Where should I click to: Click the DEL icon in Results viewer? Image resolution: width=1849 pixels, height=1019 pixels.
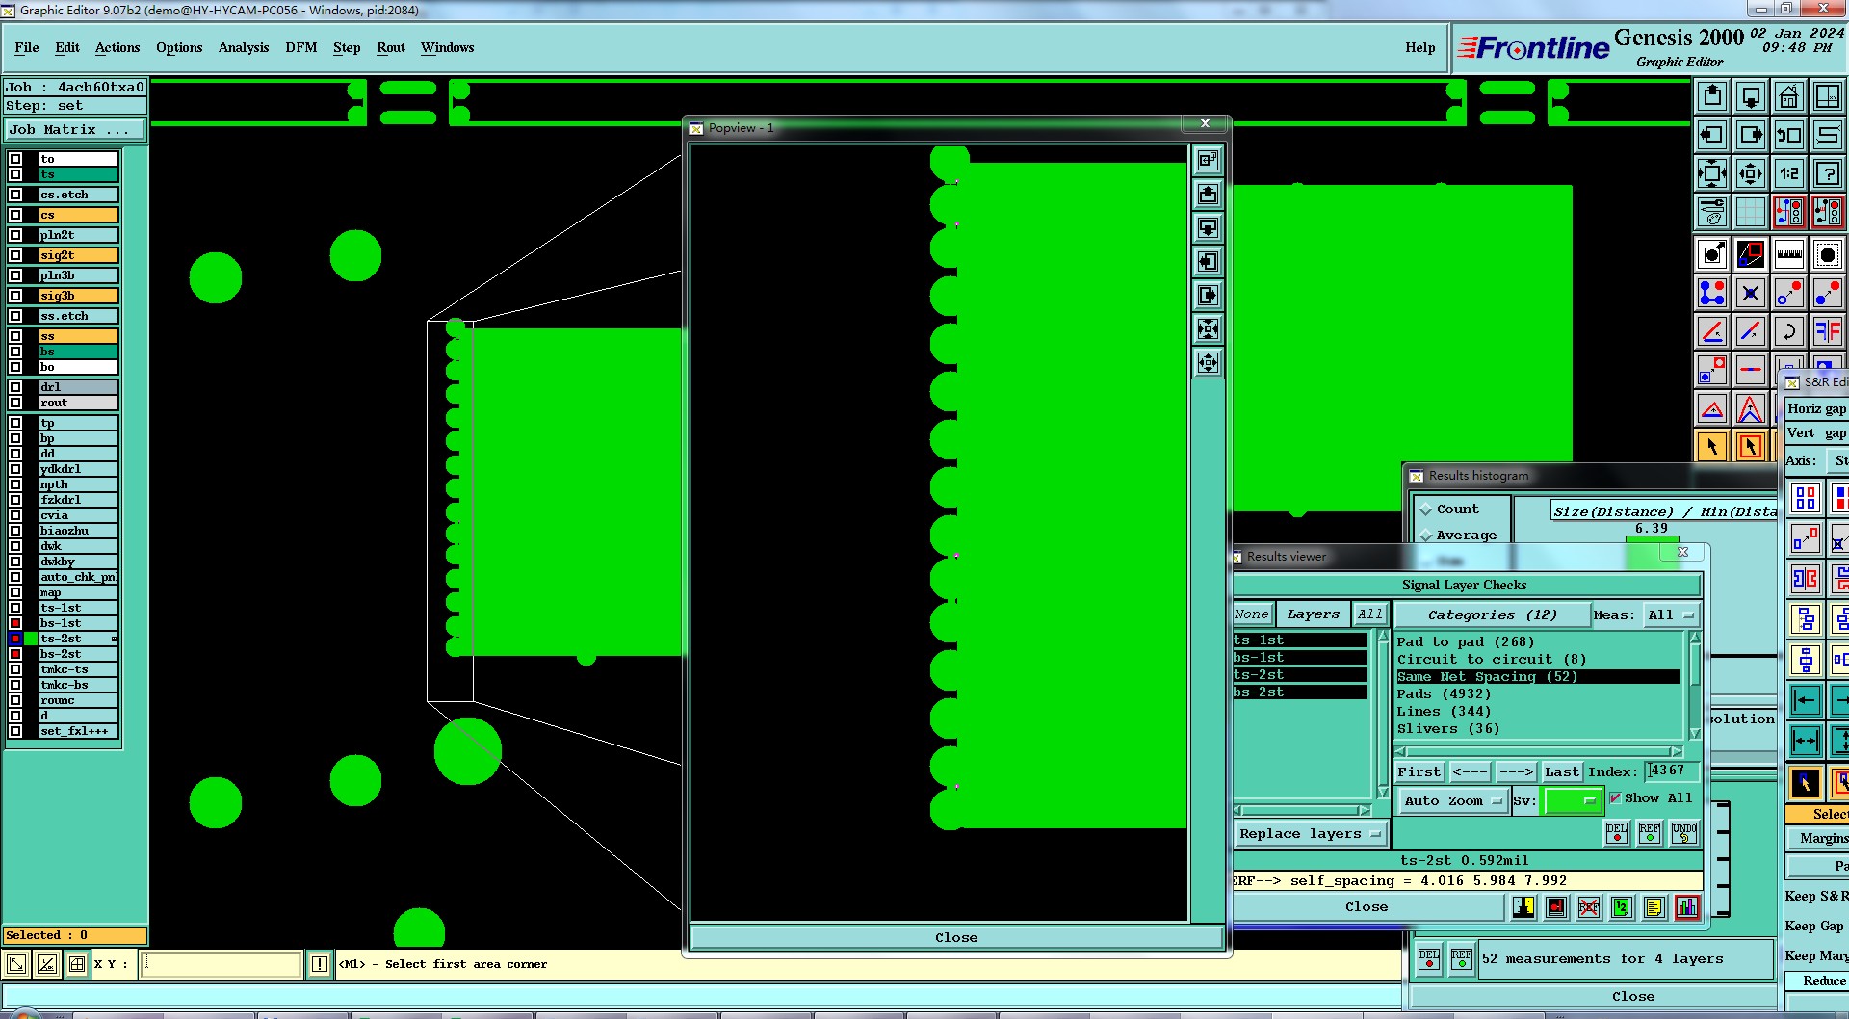1617,833
